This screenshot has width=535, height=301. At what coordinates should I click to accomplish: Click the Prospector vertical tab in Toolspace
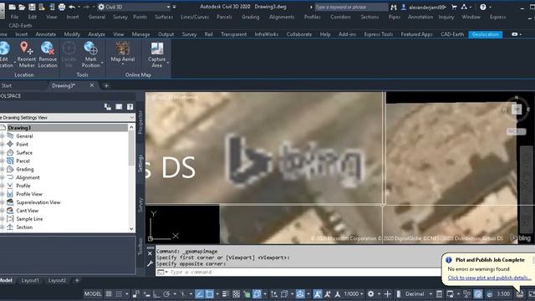pyautogui.click(x=140, y=122)
